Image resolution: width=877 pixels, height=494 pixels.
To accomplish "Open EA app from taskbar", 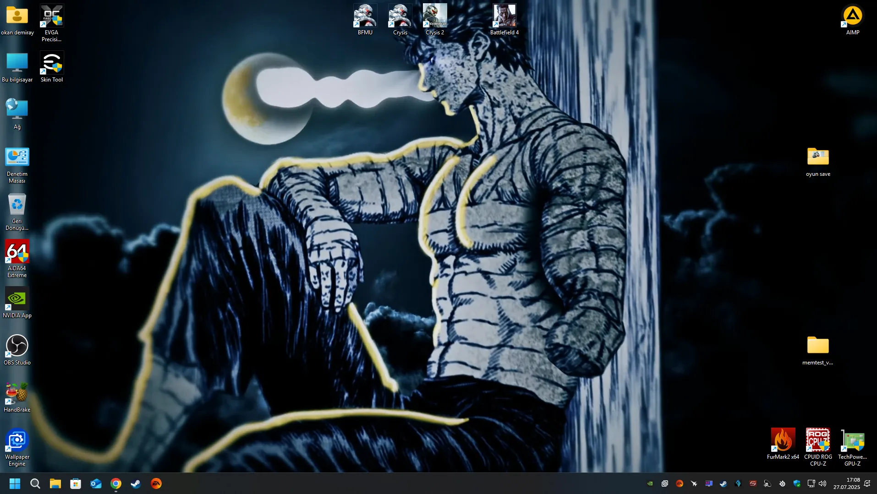I will (x=156, y=483).
